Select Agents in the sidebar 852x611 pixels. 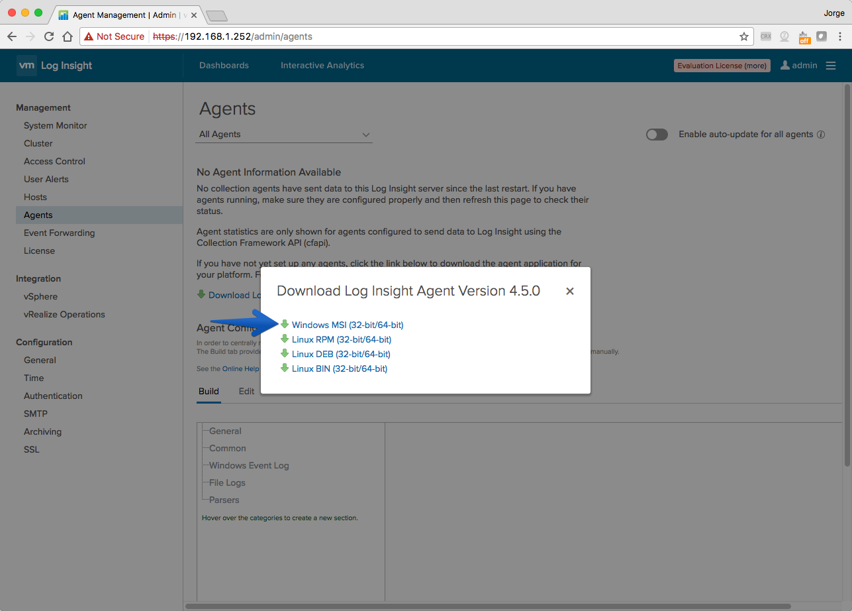point(99,215)
